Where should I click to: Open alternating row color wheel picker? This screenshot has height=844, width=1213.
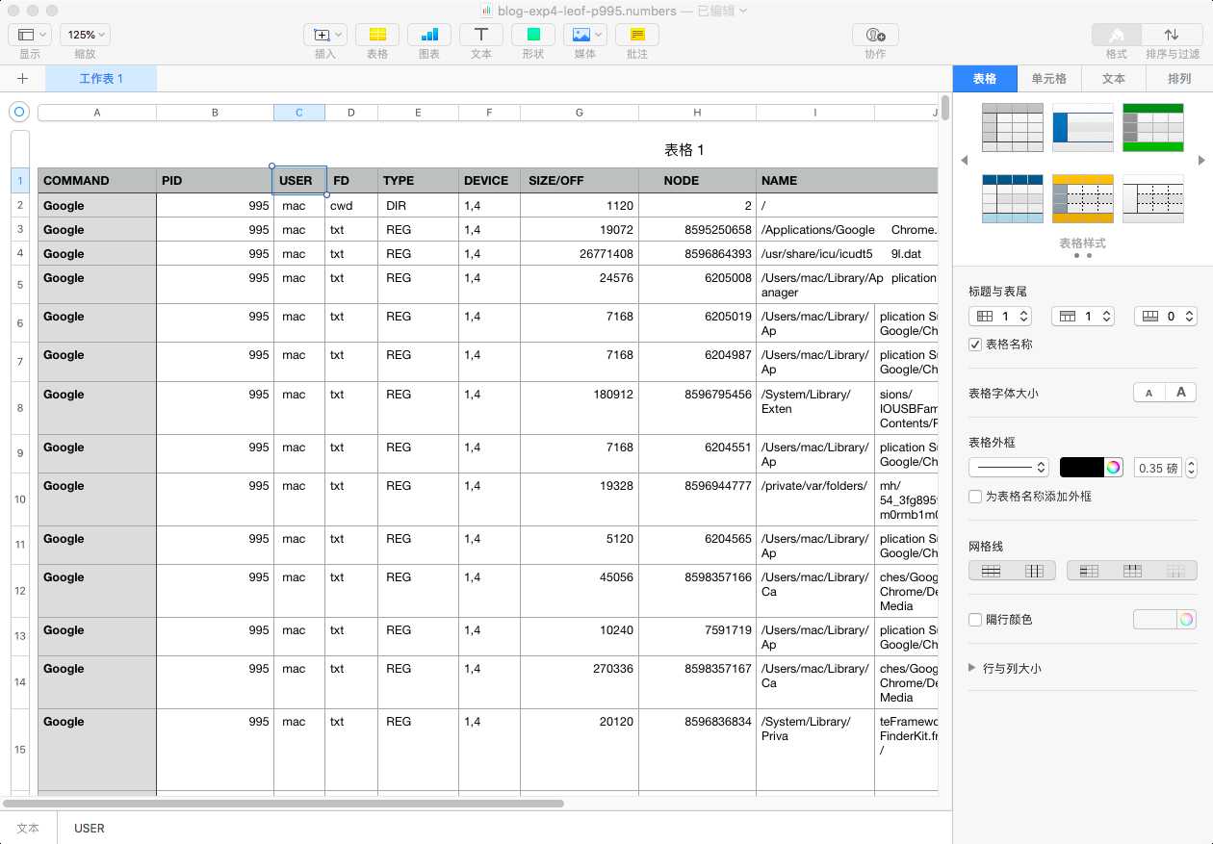pos(1187,620)
